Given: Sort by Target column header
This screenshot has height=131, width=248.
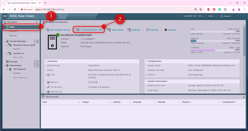Looking at the screenshot, I should [x=86, y=102].
